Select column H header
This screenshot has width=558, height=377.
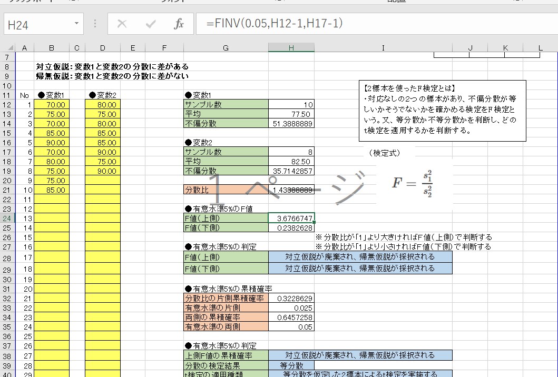coord(291,48)
